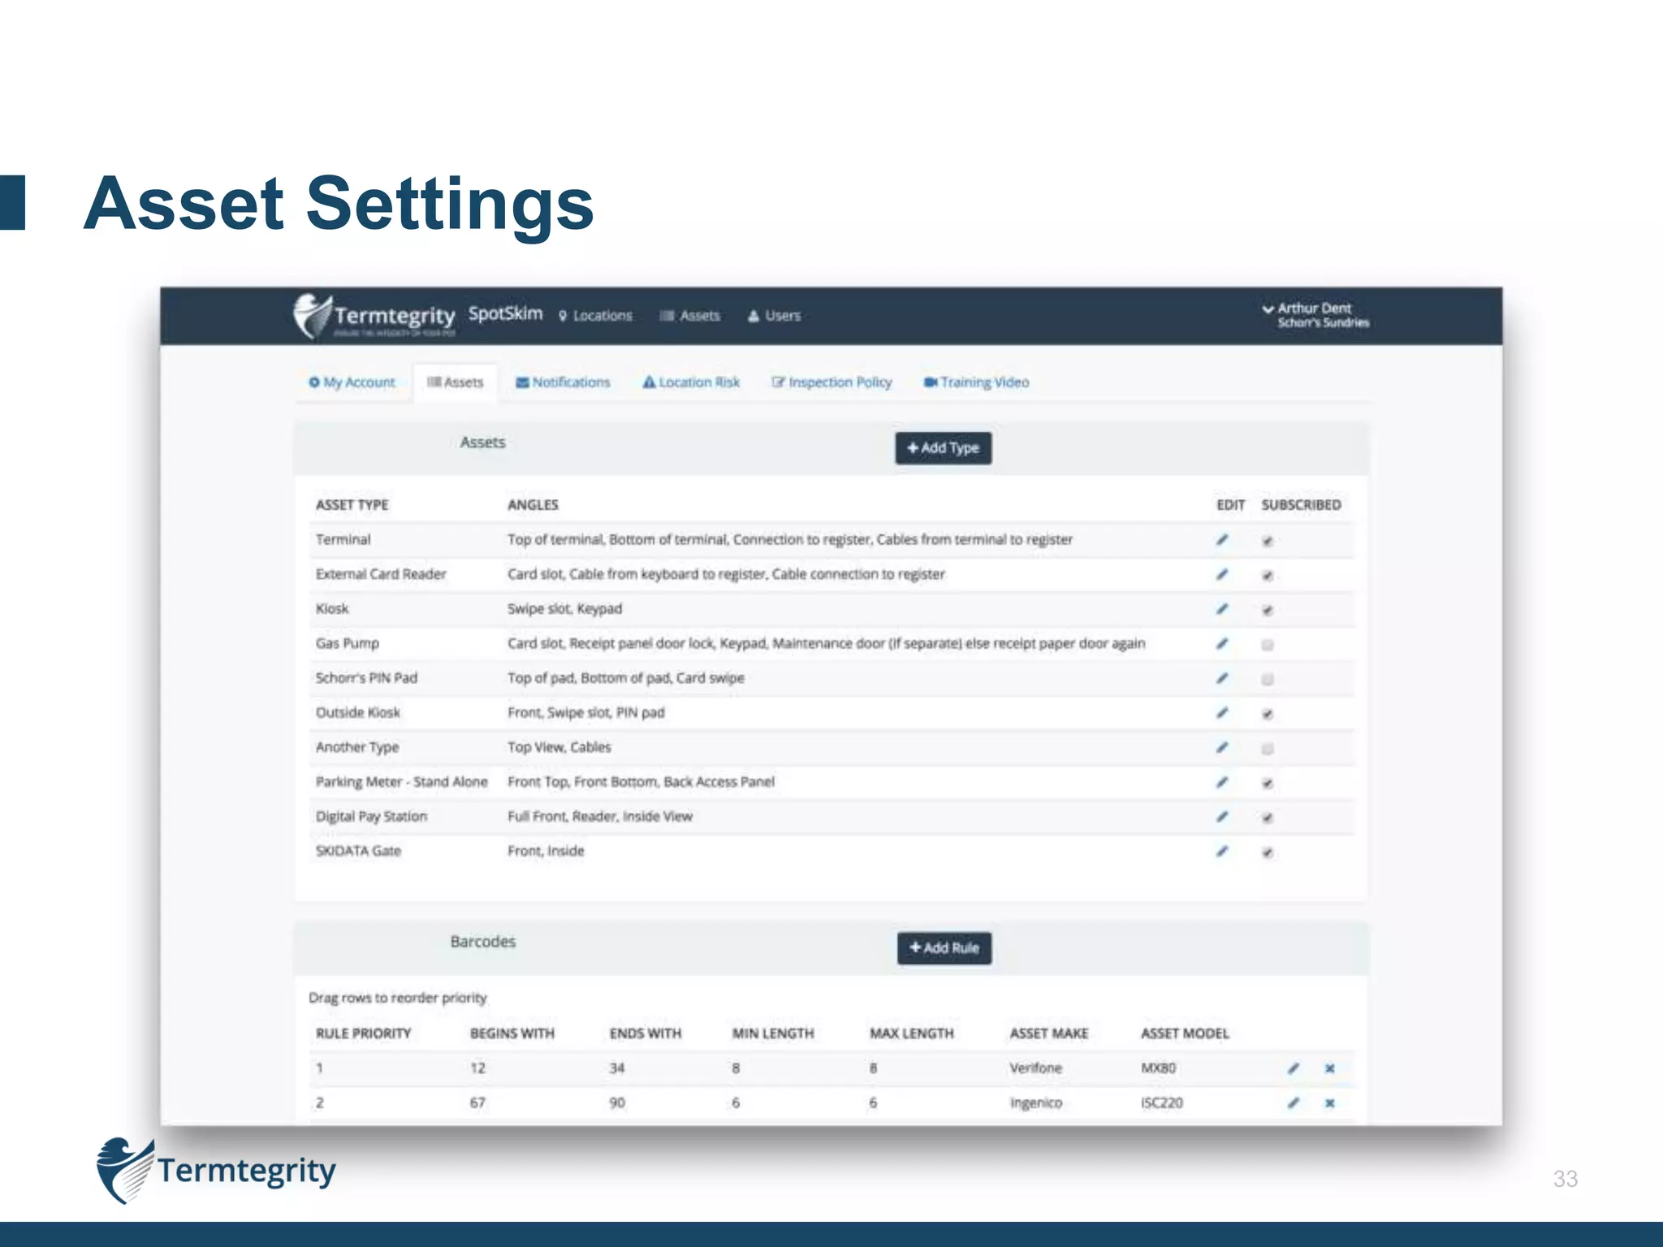The width and height of the screenshot is (1663, 1247).
Task: Edit the Terminal asset type pencil icon
Action: click(1222, 540)
